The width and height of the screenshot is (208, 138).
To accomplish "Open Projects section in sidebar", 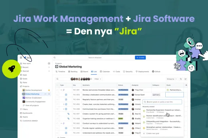I will (24, 86).
